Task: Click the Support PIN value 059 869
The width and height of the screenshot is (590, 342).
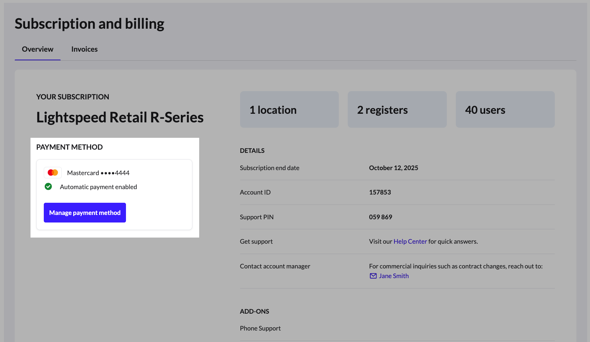Action: tap(380, 217)
